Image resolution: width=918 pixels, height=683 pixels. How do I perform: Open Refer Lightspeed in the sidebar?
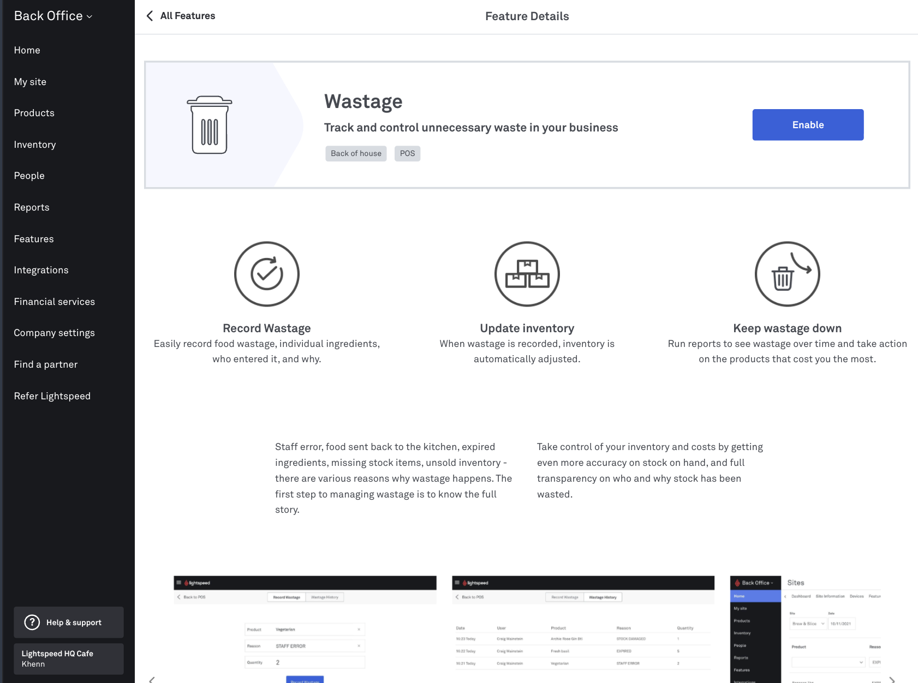pos(52,396)
